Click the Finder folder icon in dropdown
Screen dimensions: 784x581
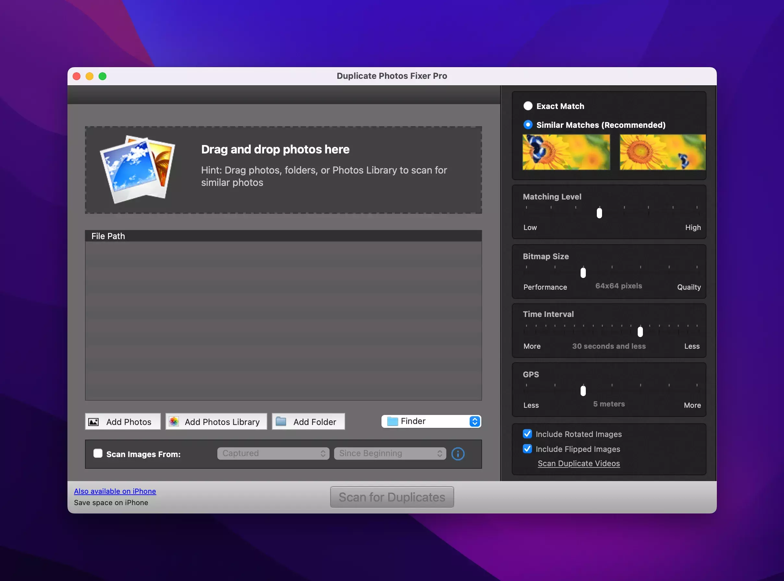coord(392,421)
